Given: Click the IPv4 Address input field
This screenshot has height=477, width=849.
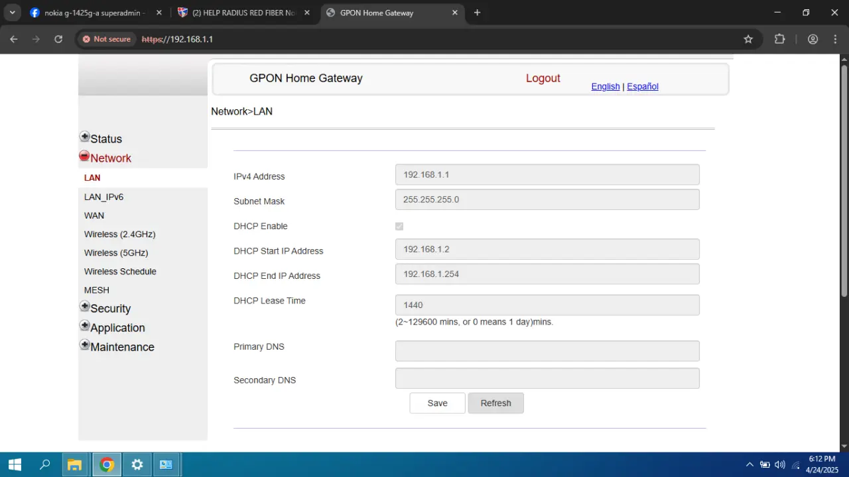Looking at the screenshot, I should [547, 175].
